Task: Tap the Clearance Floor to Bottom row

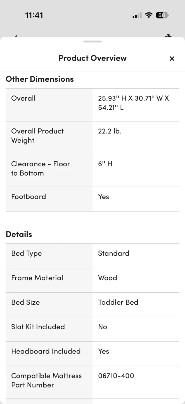Action: pos(92,170)
